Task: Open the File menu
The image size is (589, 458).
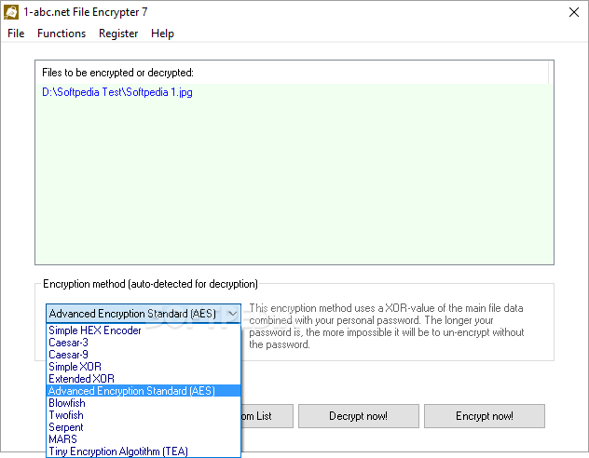Action: tap(16, 34)
